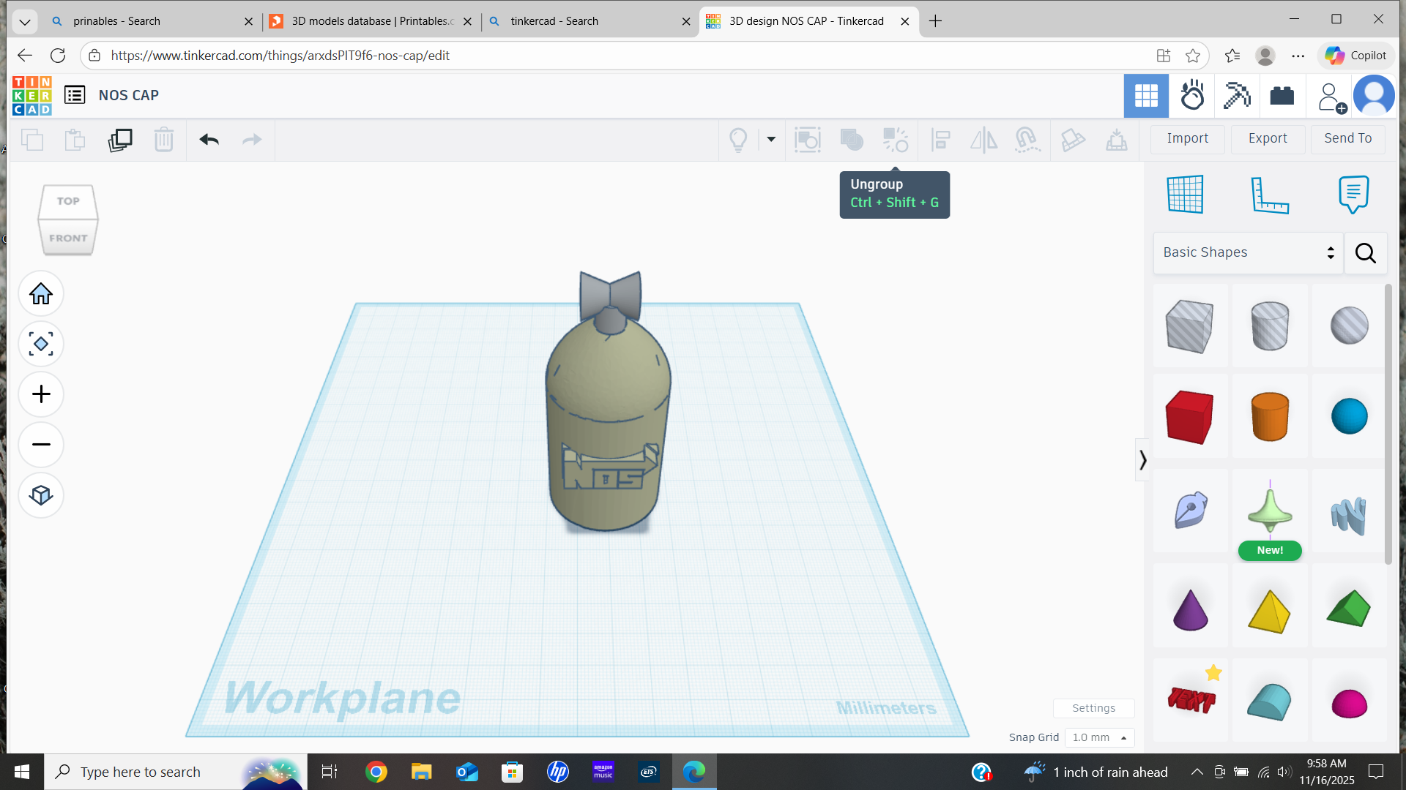Switch to the 3D design grid view

[1146, 96]
